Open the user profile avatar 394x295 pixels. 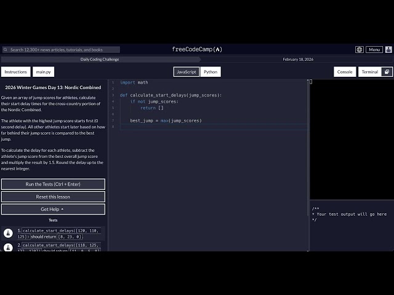[x=388, y=50]
